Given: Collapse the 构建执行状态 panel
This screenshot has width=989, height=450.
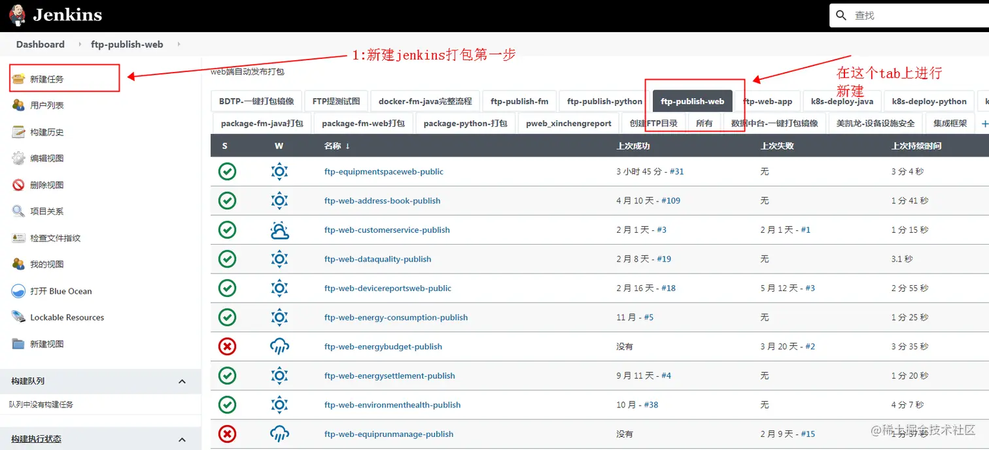Looking at the screenshot, I should tap(182, 440).
